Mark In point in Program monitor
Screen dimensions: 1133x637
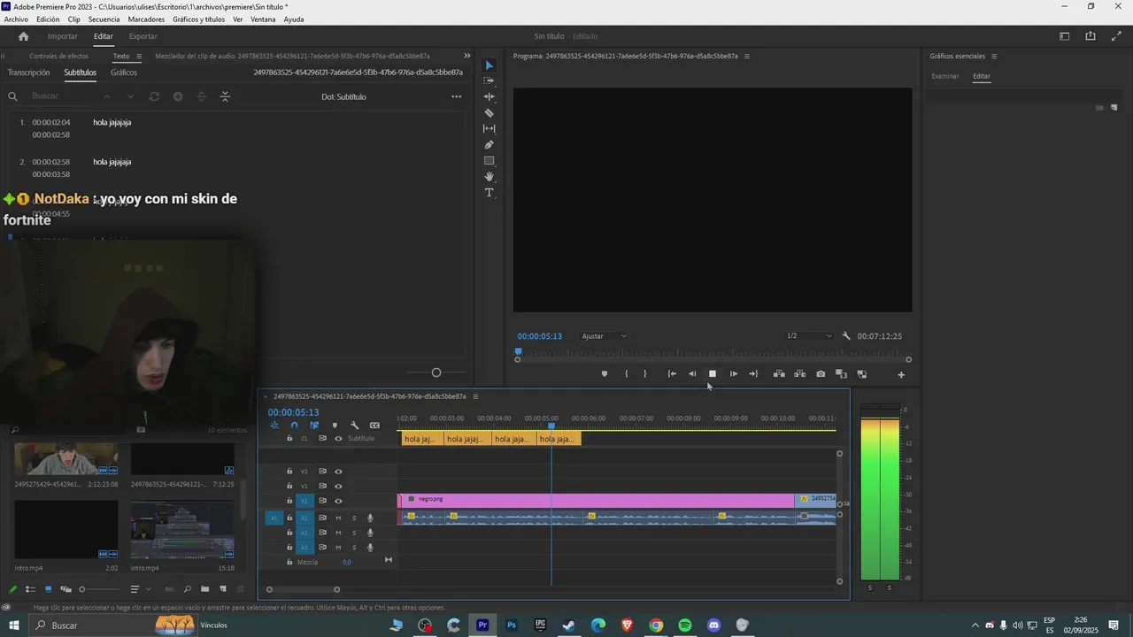[x=626, y=374]
